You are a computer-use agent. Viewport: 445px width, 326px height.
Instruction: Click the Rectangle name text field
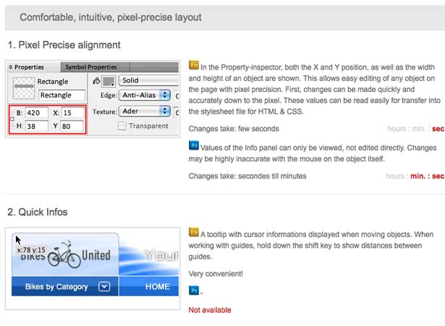[x=62, y=95]
